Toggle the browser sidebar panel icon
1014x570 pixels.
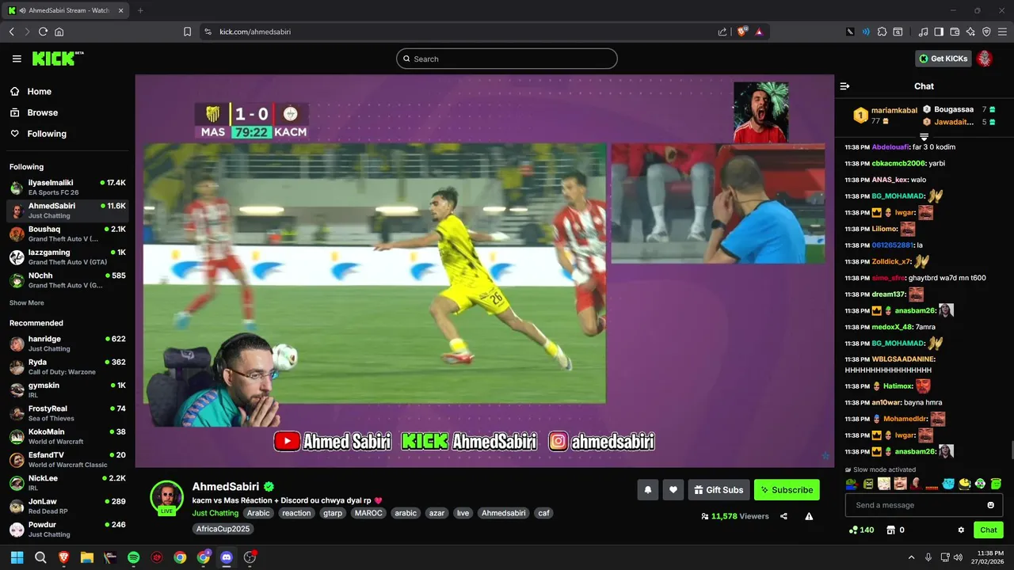pyautogui.click(x=939, y=32)
